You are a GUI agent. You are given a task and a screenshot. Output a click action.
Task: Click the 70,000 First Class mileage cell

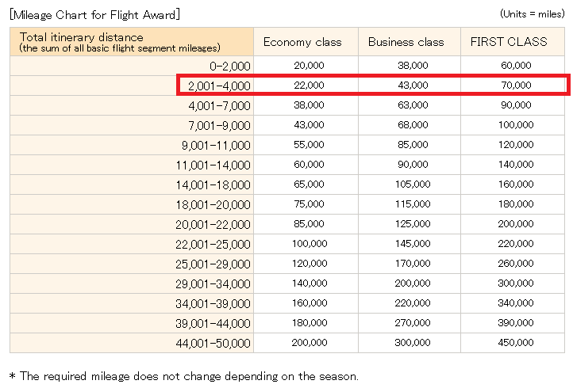pos(515,85)
